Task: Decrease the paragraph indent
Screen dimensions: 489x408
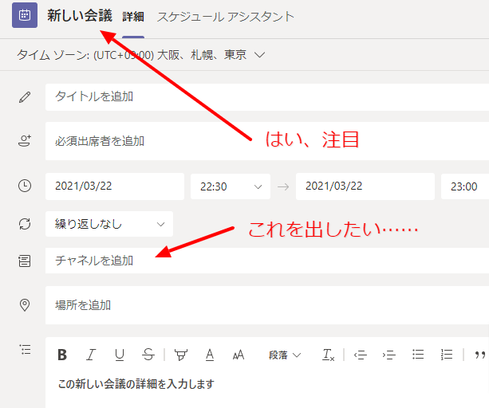Action: [360, 355]
